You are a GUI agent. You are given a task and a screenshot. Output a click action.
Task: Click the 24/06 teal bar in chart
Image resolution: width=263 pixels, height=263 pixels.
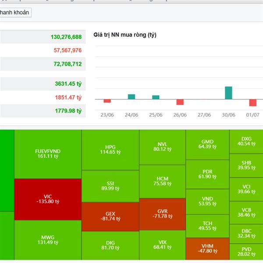[131, 97]
